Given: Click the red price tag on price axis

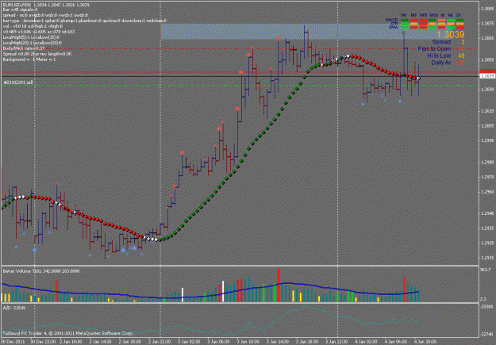Looking at the screenshot, I should 487,71.
